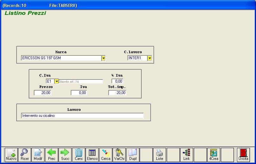
Task: Go to next record with Succ arrow
Action: (65, 155)
